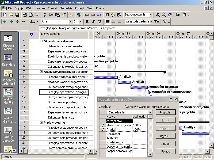Open Print Preview icon
This screenshot has height=160, width=214.
31,15
